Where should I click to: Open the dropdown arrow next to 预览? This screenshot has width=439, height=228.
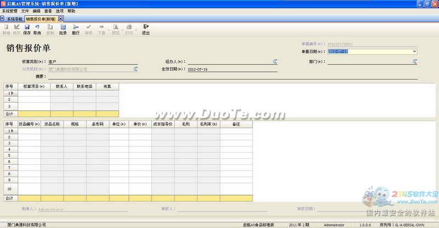point(122,30)
